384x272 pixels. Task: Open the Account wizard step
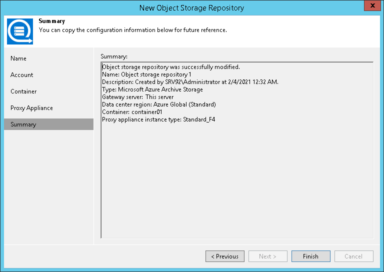point(22,75)
